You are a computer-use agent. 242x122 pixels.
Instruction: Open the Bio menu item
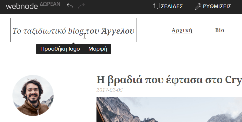220,30
